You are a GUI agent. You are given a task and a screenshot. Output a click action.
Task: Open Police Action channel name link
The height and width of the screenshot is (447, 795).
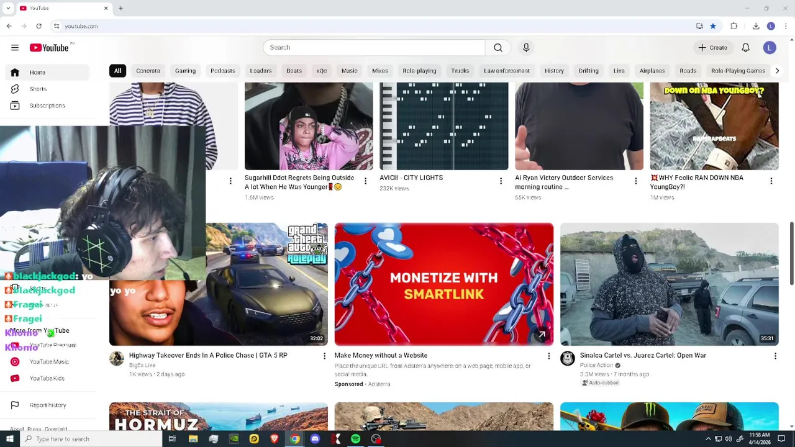coord(596,366)
